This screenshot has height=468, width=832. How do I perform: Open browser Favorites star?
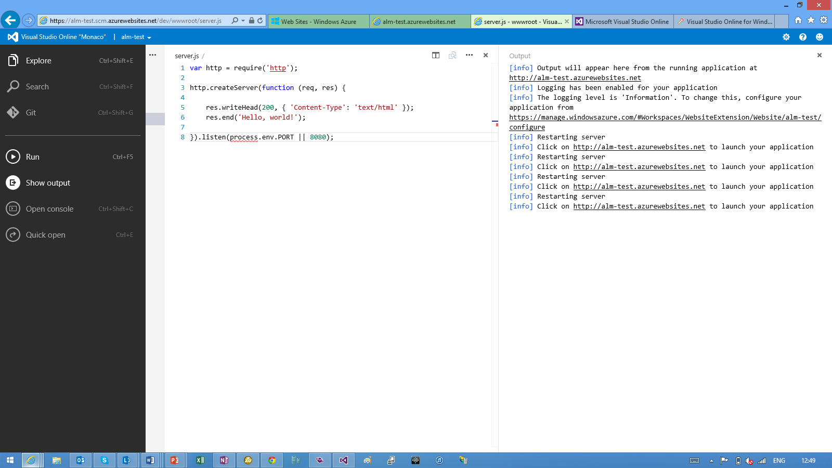[x=811, y=20]
